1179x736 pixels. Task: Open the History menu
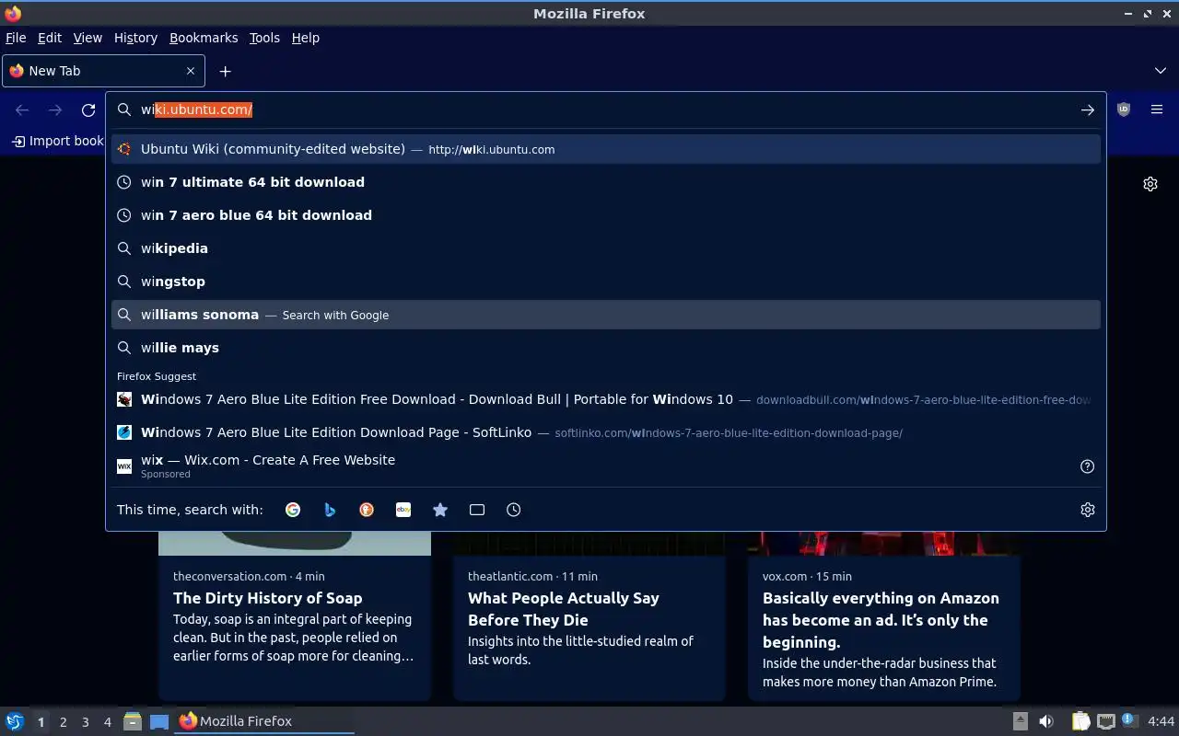(135, 38)
